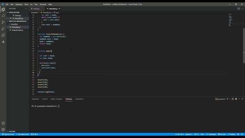Open the Selection menu
Image resolution: width=245 pixels, height=138 pixels.
[19, 4]
